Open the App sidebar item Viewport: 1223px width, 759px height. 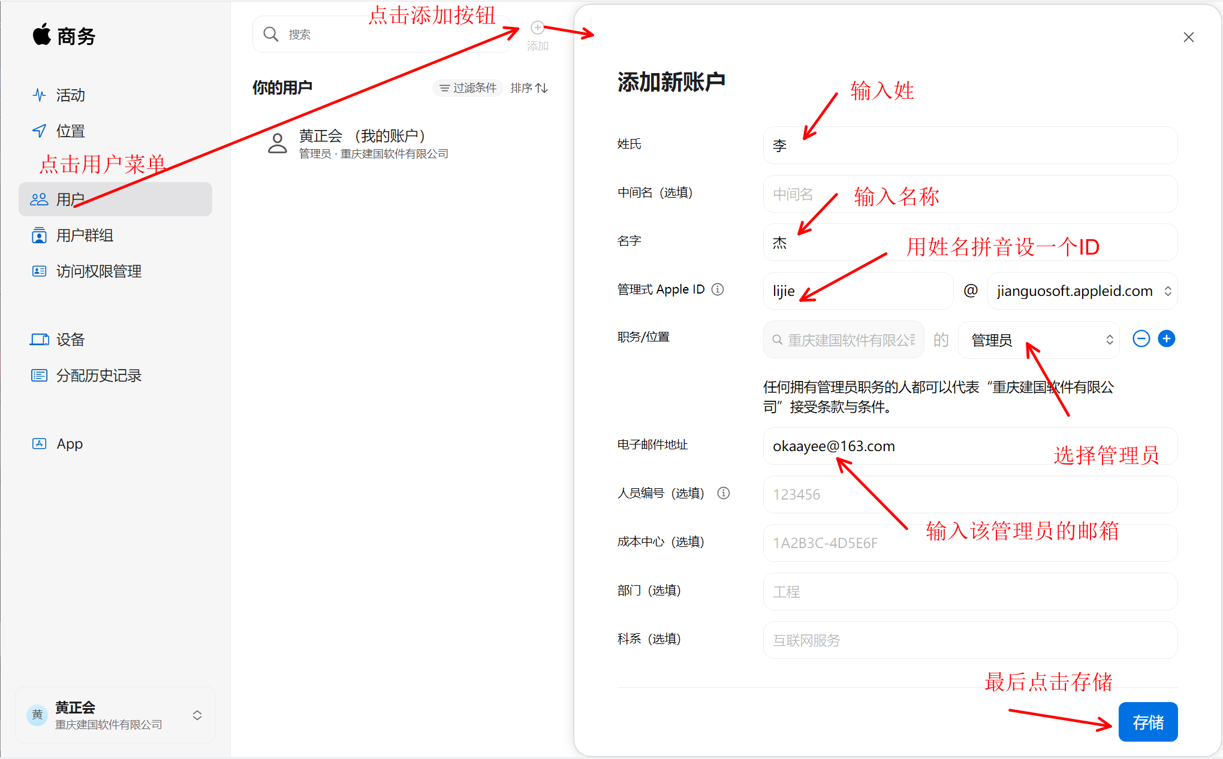pos(115,444)
